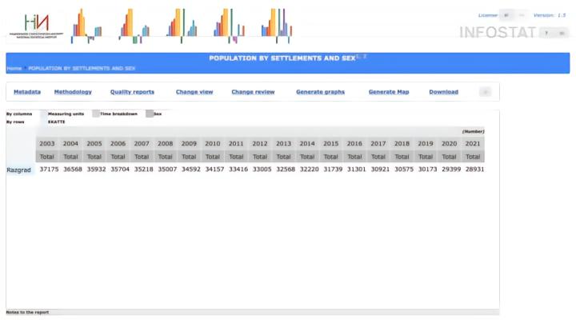Viewport: 576px width, 324px height.
Task: Click the gray icon button after Download
Action: 486,92
